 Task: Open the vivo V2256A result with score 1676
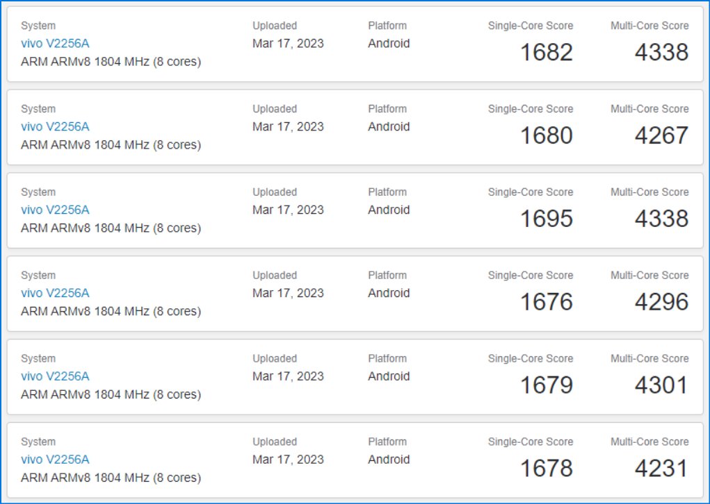[55, 293]
